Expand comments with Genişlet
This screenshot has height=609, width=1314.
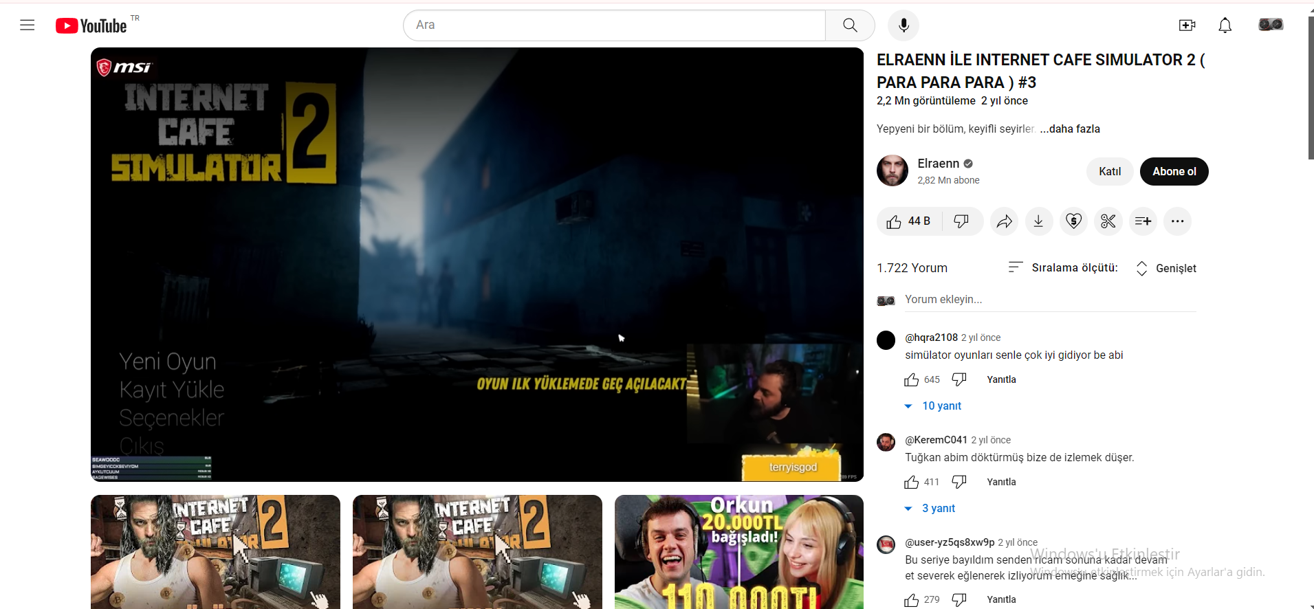coord(1166,268)
